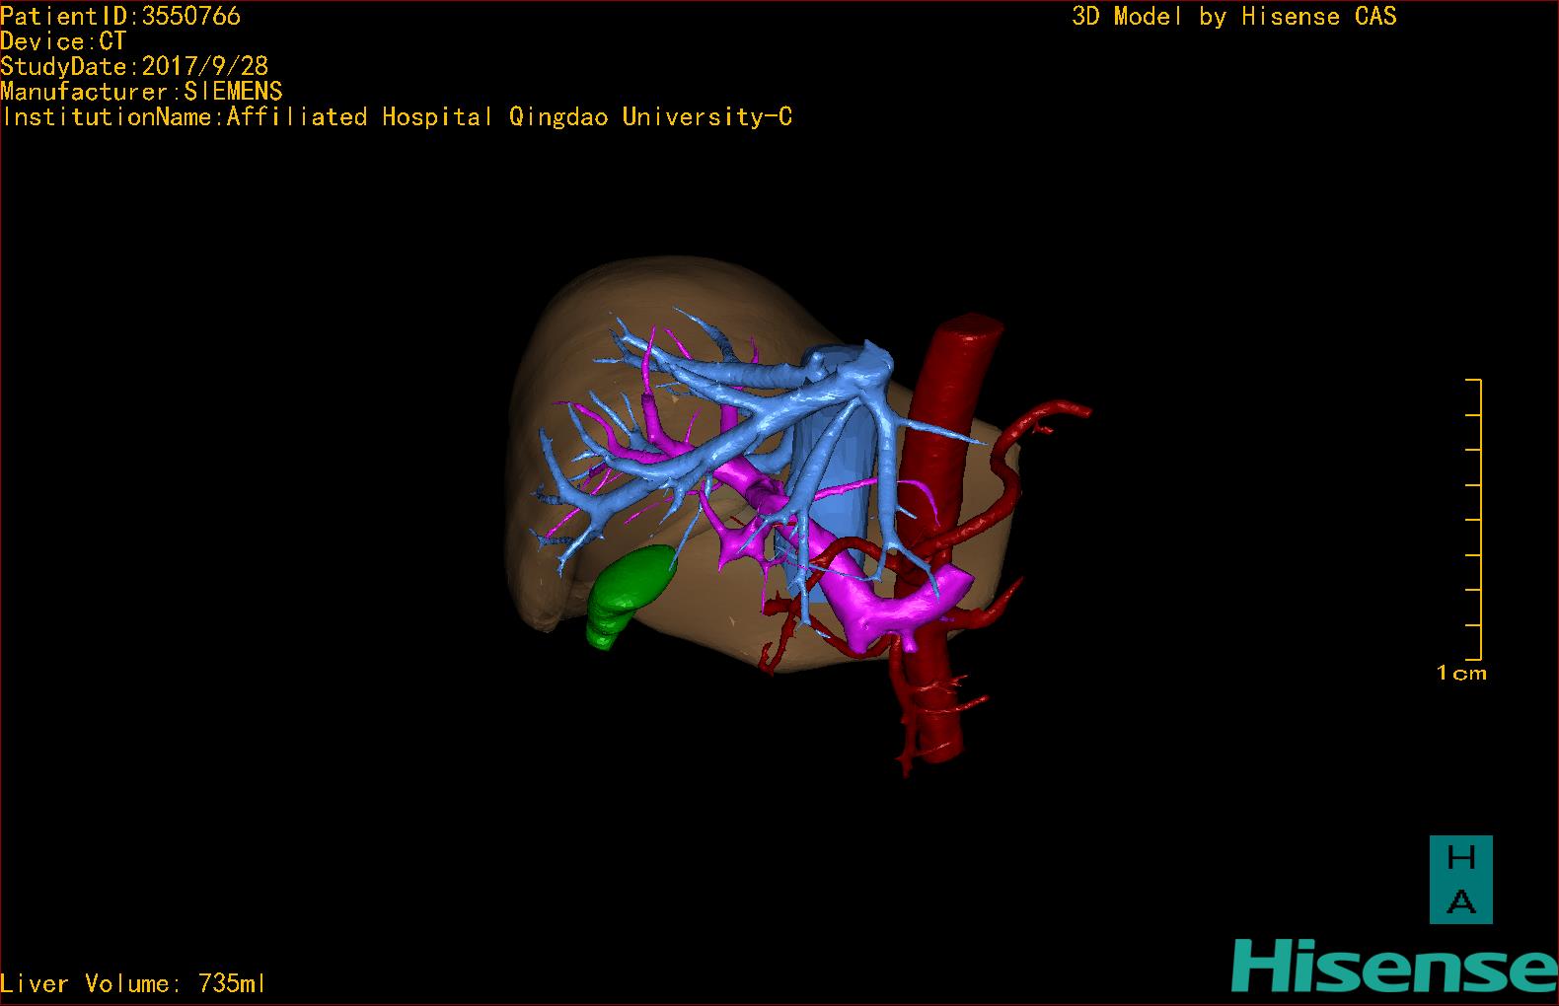Click the Liver Volume: 735ml readout

[133, 983]
